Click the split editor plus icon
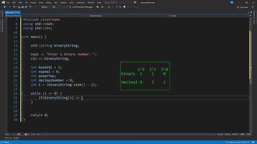Screen dimensions: 257x144 point(251,16)
